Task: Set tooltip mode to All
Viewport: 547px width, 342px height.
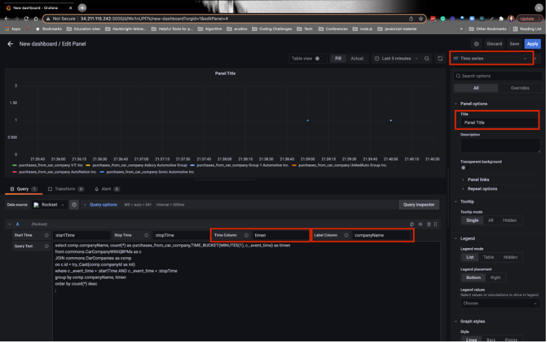Action: coord(491,221)
